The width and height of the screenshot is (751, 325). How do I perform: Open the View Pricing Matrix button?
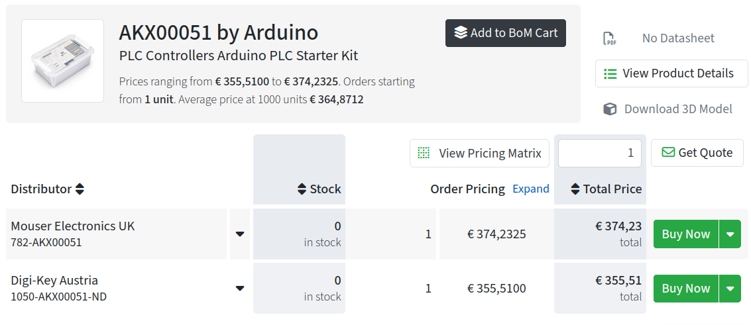[x=479, y=153]
